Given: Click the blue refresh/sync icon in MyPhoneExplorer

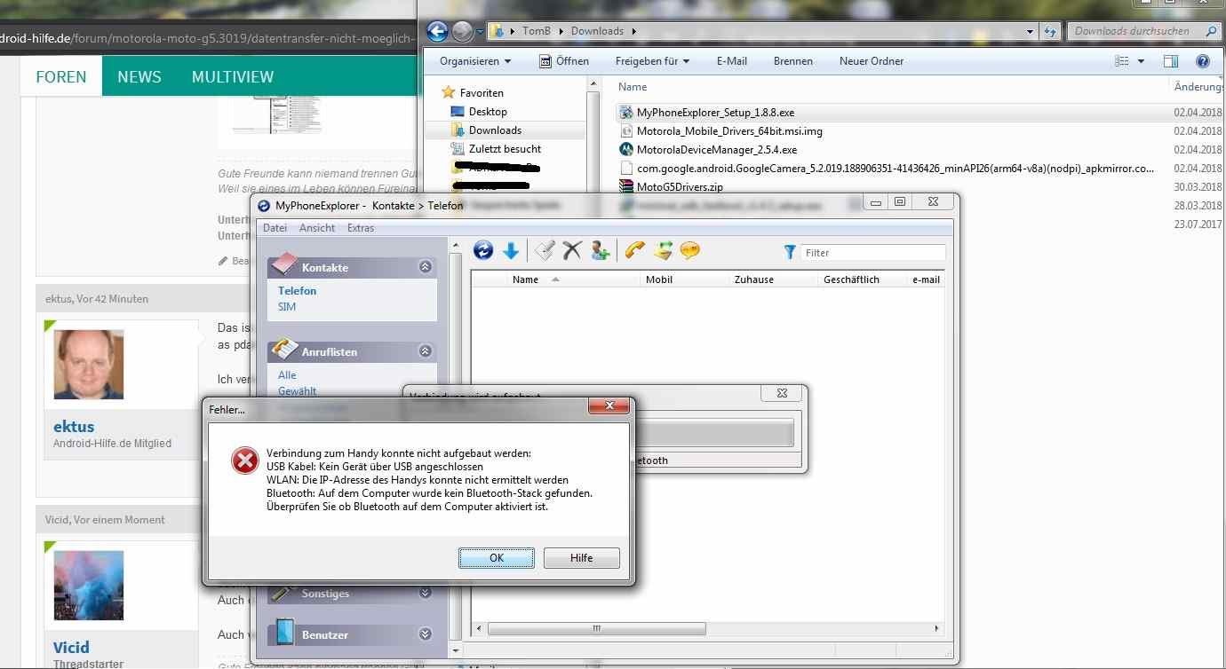Looking at the screenshot, I should click(x=483, y=251).
